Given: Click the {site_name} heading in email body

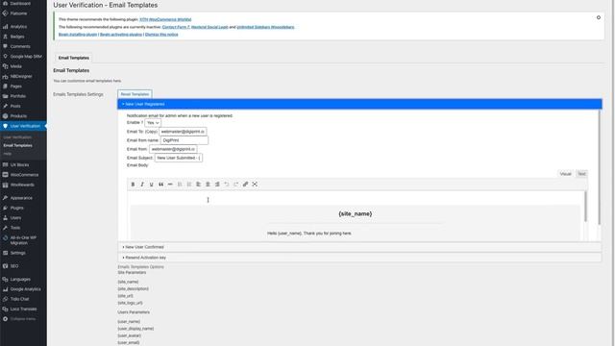Looking at the screenshot, I should point(356,213).
